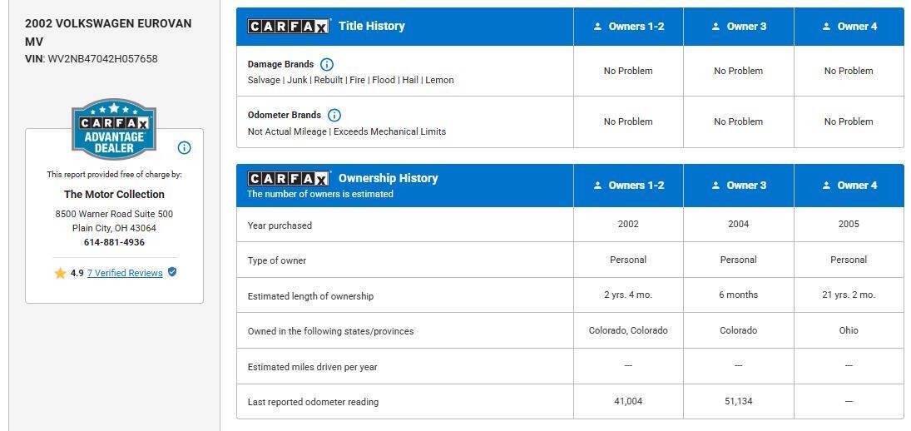Click the Owner 4 person icon in Ownership History
The width and height of the screenshot is (911, 431).
[x=827, y=186]
